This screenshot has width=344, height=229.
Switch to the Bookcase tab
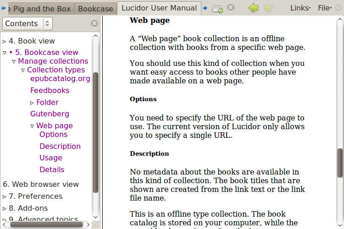(96, 9)
